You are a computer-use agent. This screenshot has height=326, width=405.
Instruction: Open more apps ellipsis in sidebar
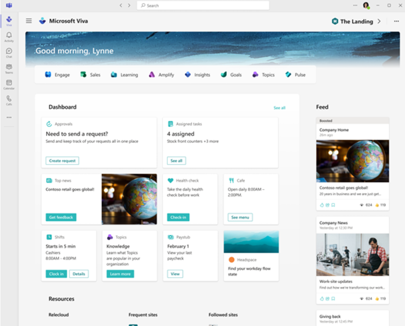tap(9, 117)
